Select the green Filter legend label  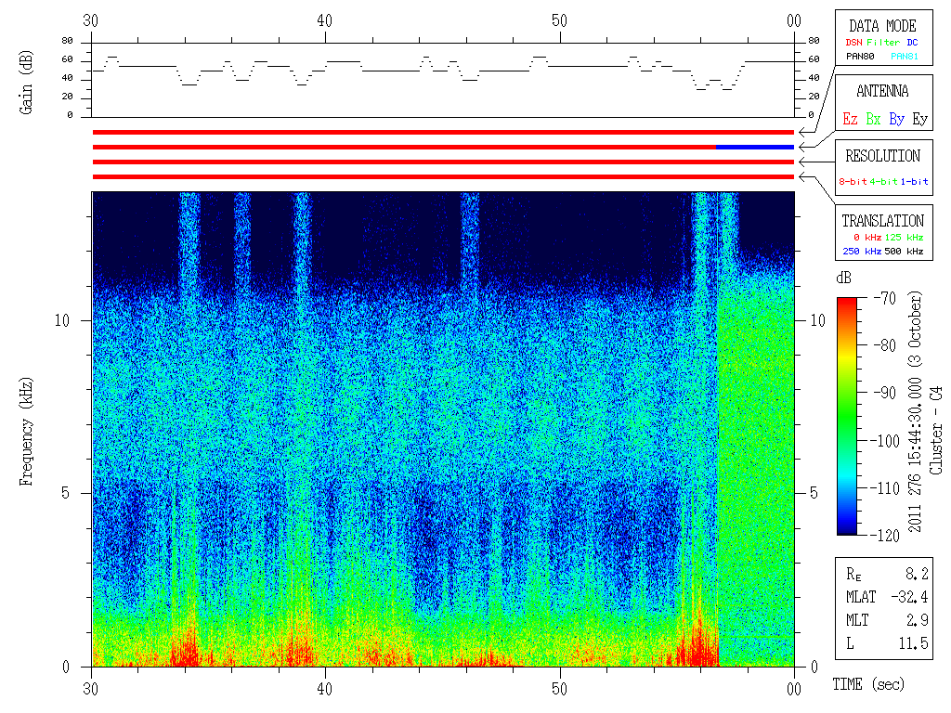tap(883, 43)
